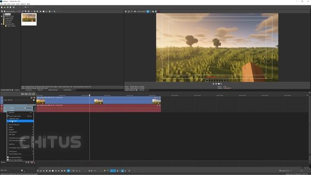The height and width of the screenshot is (175, 311).
Task: Select the Main Timeline storyboard bin
Action: click(11, 26)
